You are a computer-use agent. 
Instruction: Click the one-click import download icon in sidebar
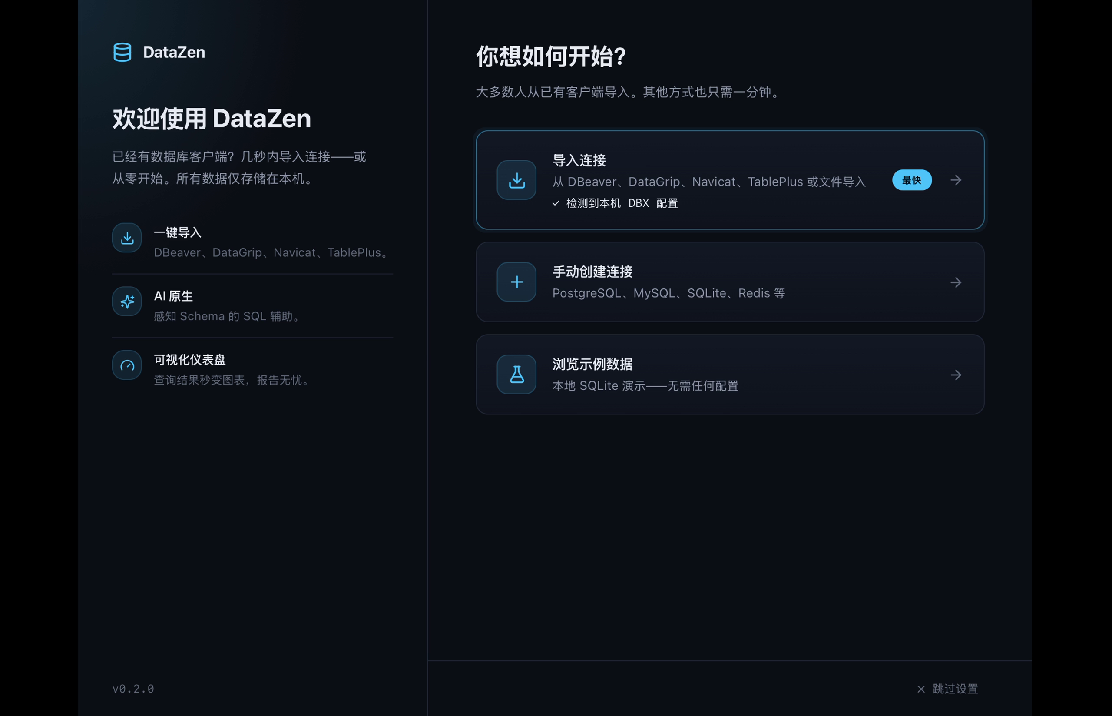click(x=127, y=238)
